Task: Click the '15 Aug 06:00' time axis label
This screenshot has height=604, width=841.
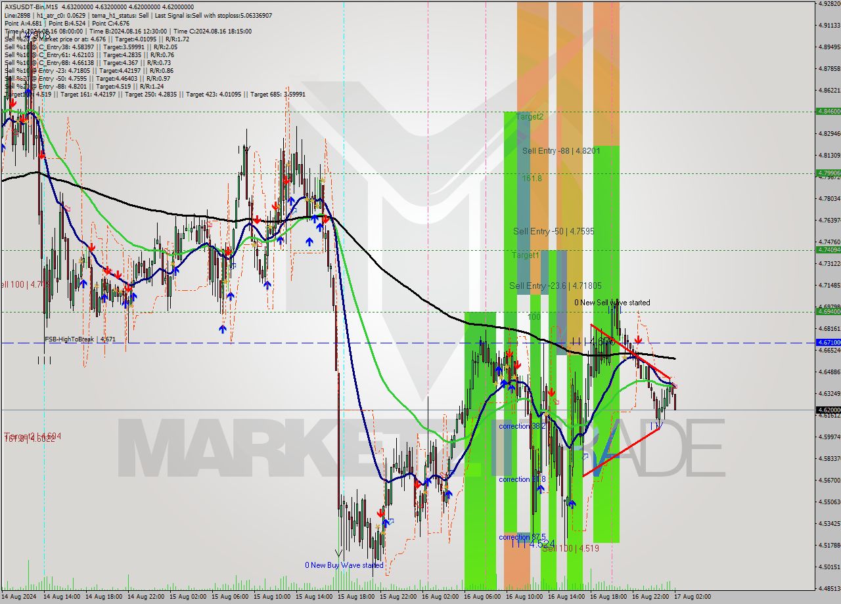Action: coord(230,597)
